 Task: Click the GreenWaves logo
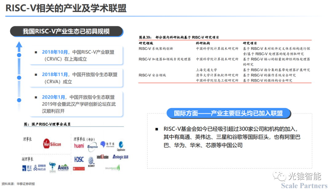pyautogui.click(x=113, y=167)
